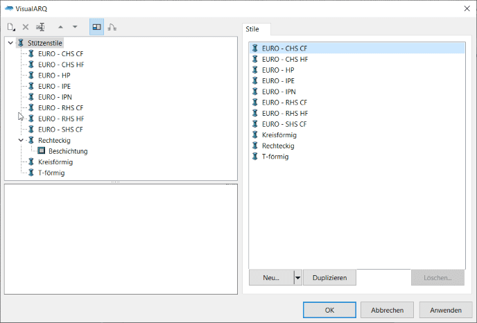Click column icon of list Rechteckig

coord(255,146)
